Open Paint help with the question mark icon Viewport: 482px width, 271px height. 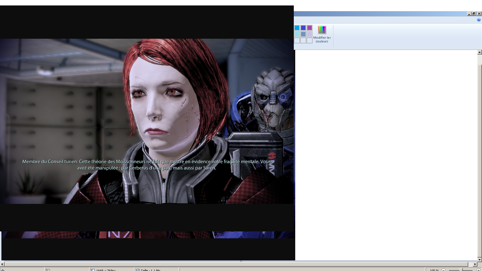479,20
